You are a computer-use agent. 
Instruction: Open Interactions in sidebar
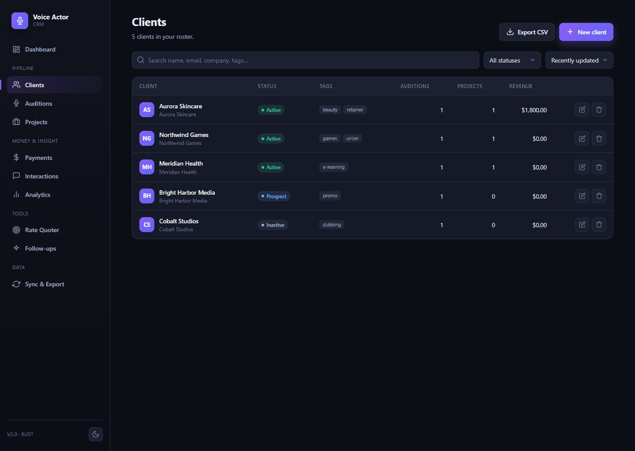[55, 176]
